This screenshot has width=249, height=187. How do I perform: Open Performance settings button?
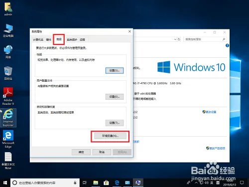115,70
